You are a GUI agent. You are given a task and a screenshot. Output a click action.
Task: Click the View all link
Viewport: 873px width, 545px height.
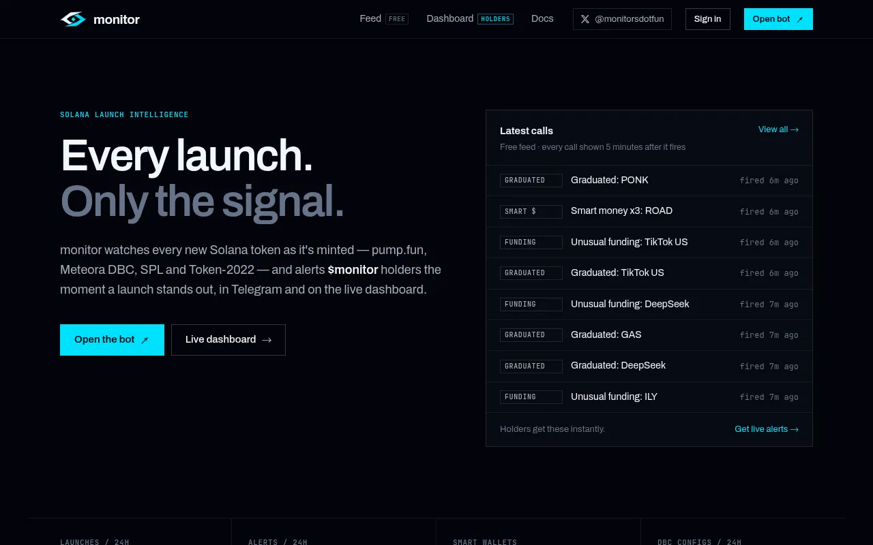[x=778, y=129]
